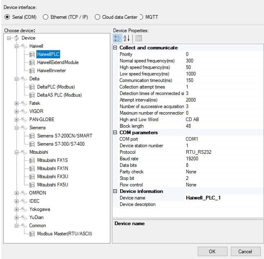Click the Delta brand folder icon
The height and width of the screenshot is (259, 264).
pyautogui.click(x=24, y=79)
